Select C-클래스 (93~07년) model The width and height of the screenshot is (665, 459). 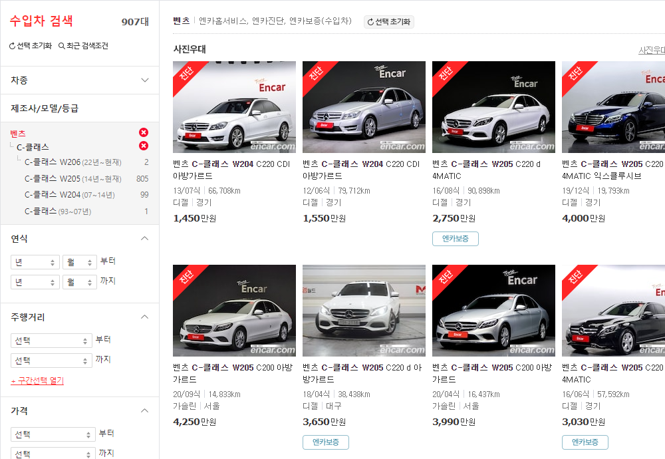pyautogui.click(x=58, y=212)
